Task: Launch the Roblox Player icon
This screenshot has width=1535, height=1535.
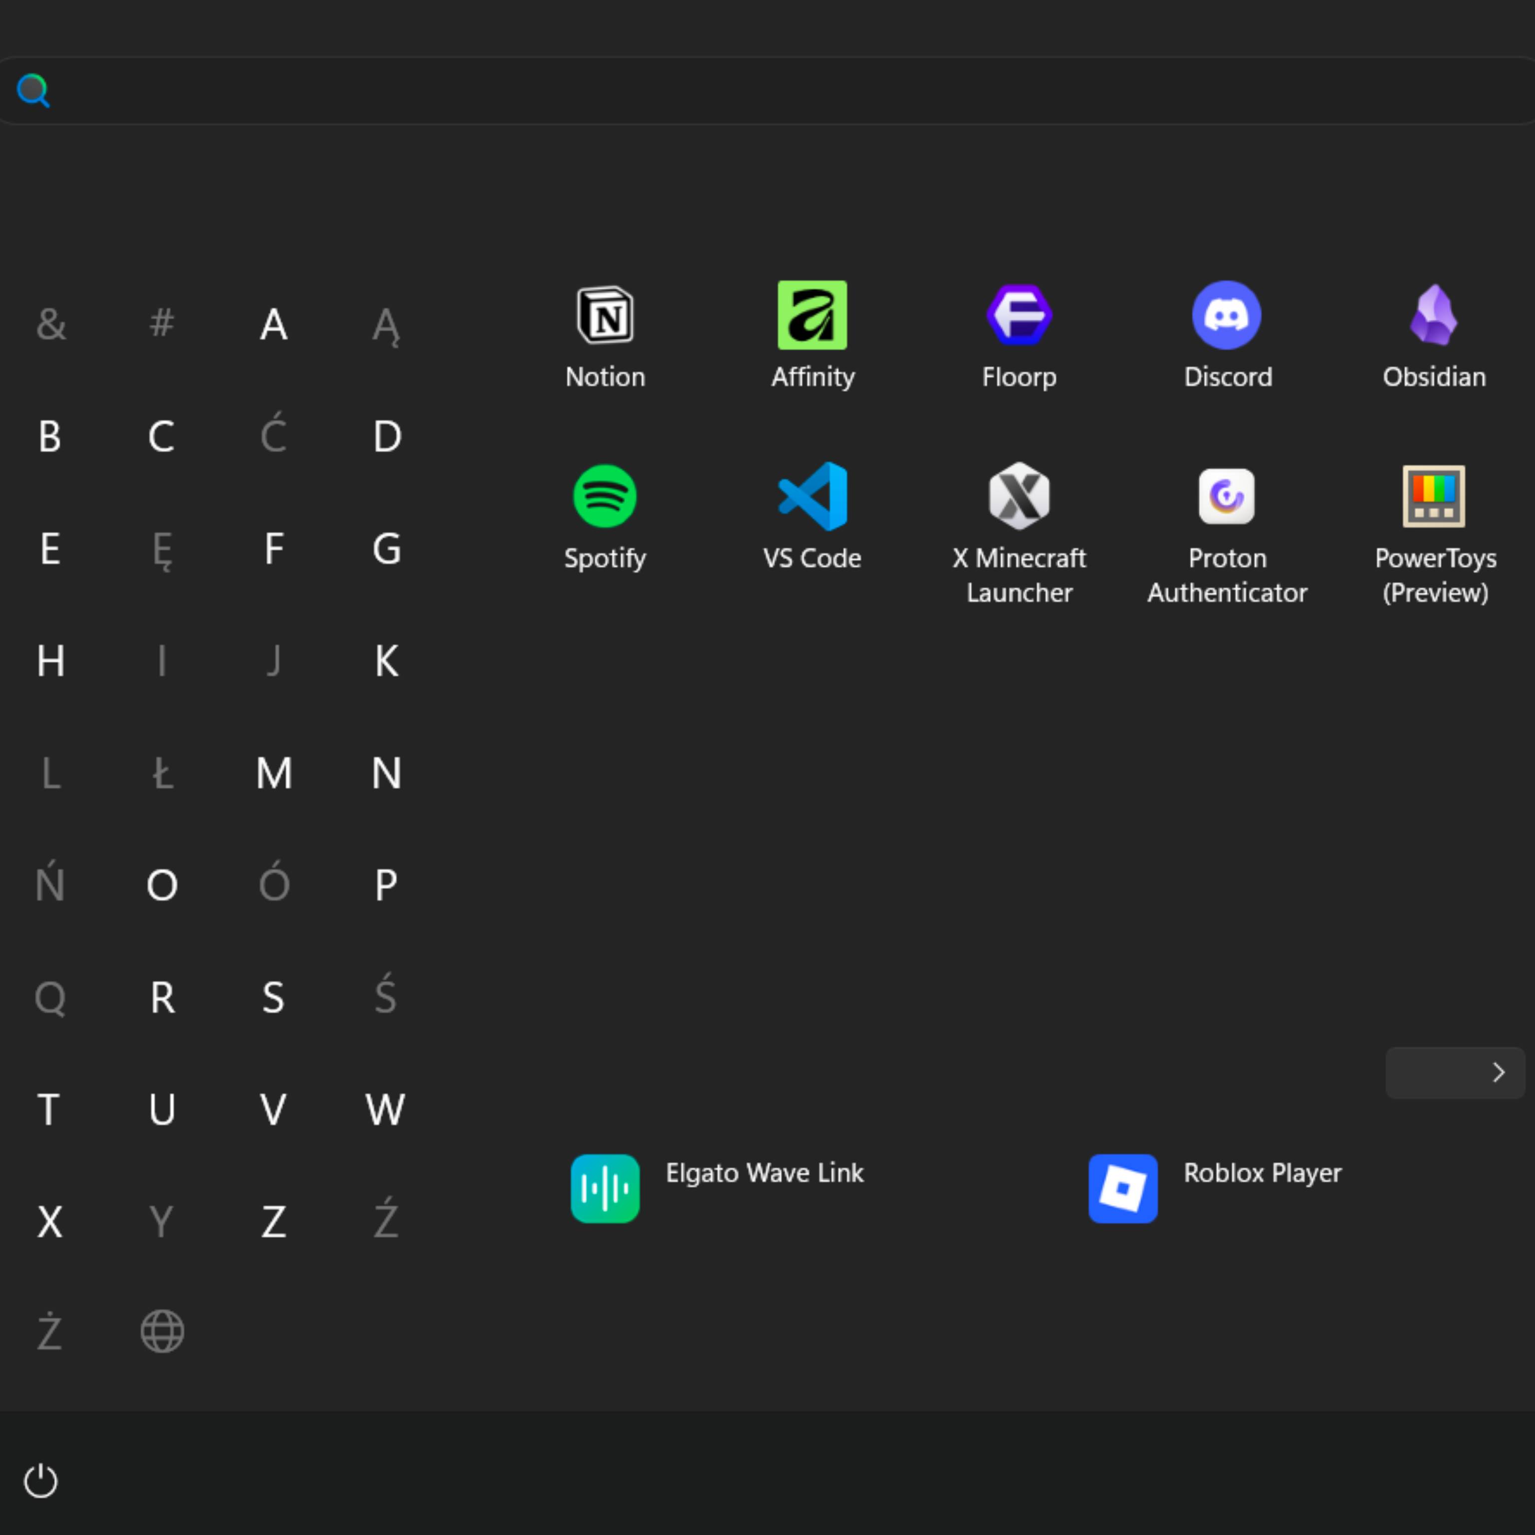Action: click(x=1123, y=1189)
